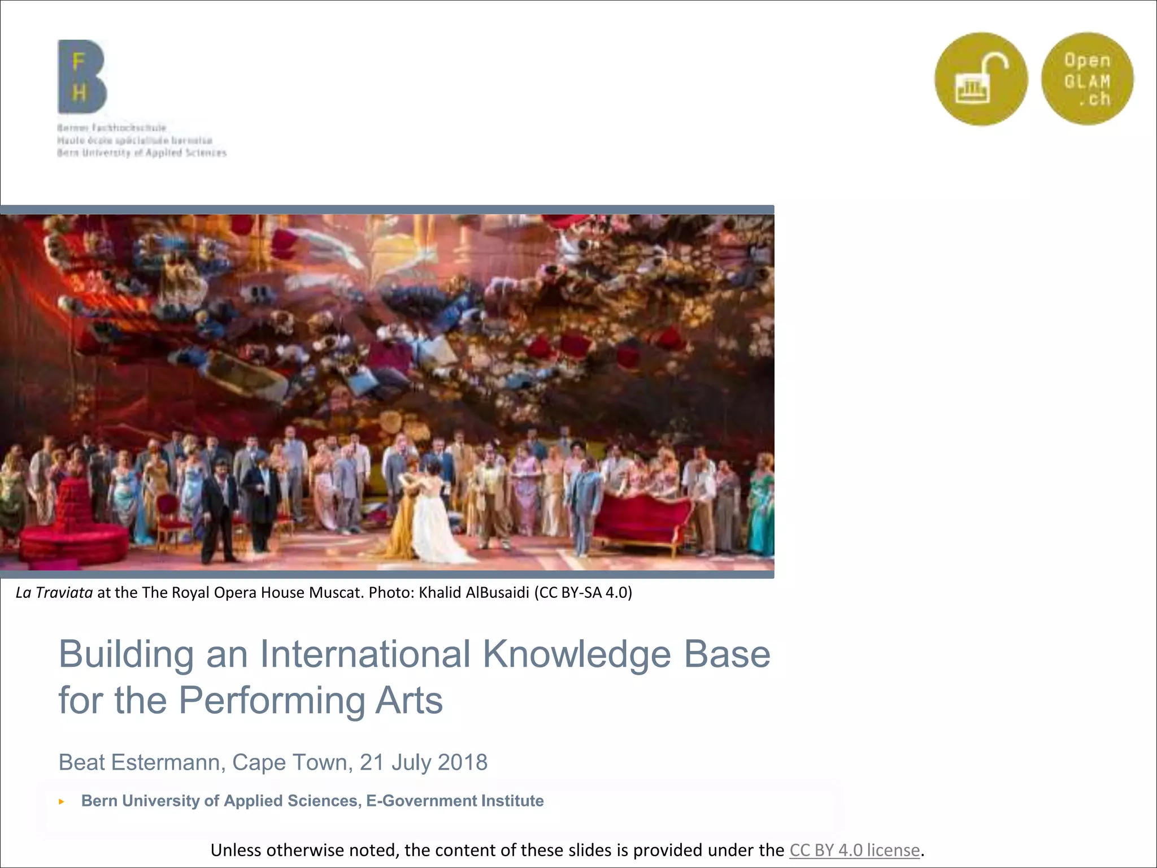Click the 'Haute école spécialisée bernoise' text line
The image size is (1157, 868).
[x=134, y=140]
